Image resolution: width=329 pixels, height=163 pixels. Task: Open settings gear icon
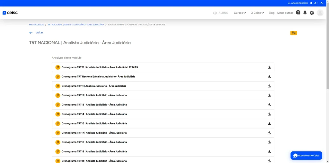312,13
